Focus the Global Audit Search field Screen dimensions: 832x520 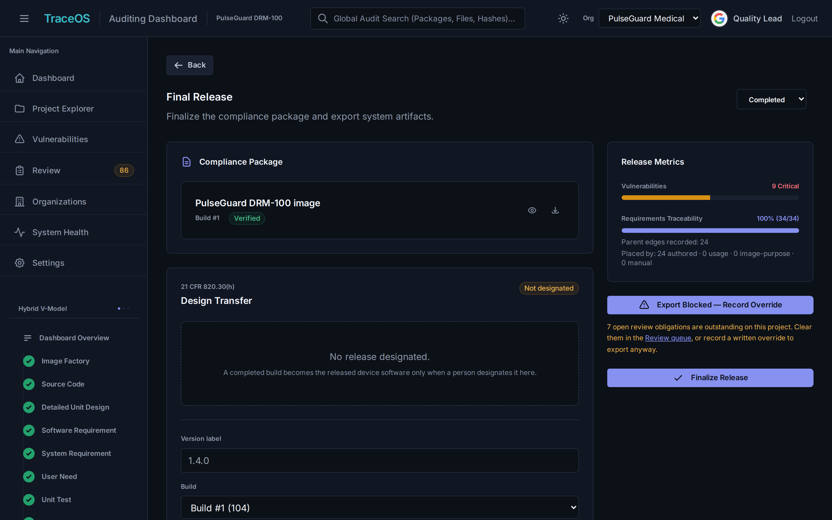[417, 18]
